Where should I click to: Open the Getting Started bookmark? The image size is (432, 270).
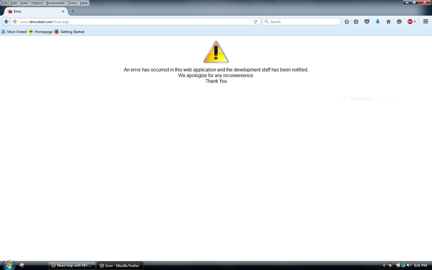pos(69,32)
